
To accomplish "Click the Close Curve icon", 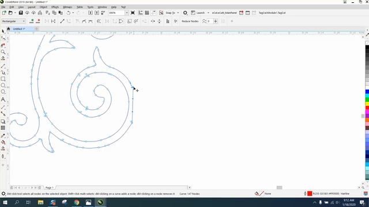I will (121, 21).
